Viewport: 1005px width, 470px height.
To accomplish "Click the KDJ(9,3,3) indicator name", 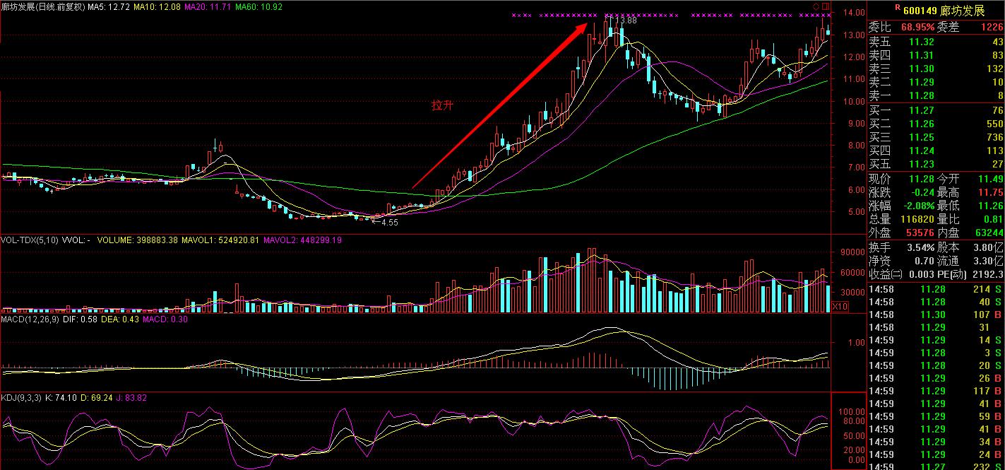I will pyautogui.click(x=21, y=398).
